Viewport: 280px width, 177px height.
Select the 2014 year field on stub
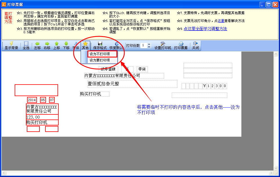[32, 100]
